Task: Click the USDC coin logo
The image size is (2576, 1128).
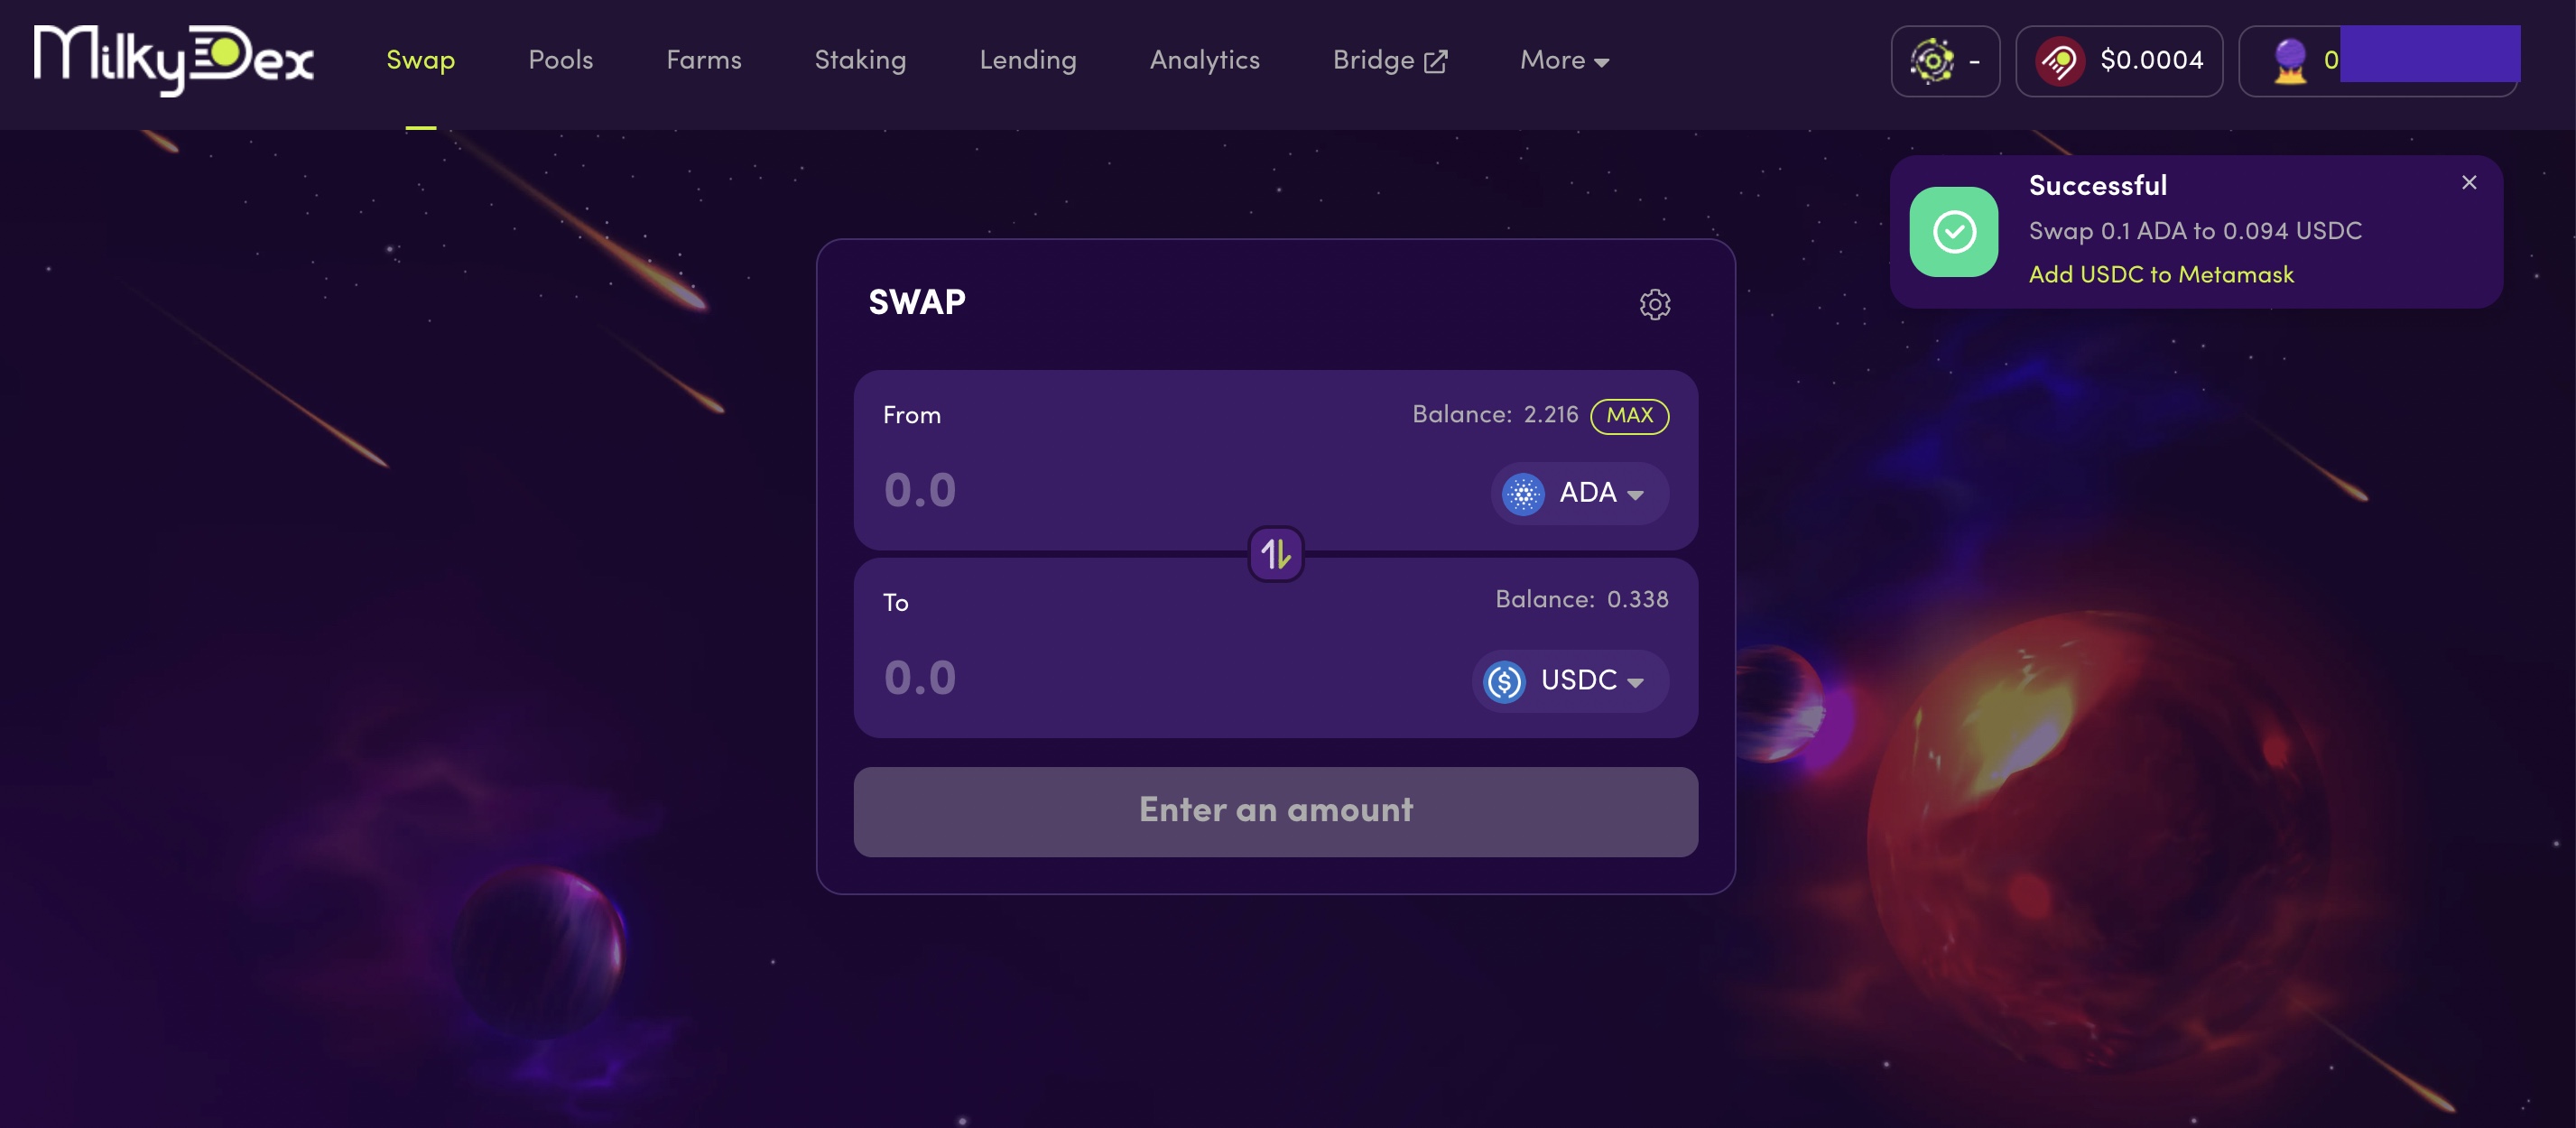Action: point(1504,681)
